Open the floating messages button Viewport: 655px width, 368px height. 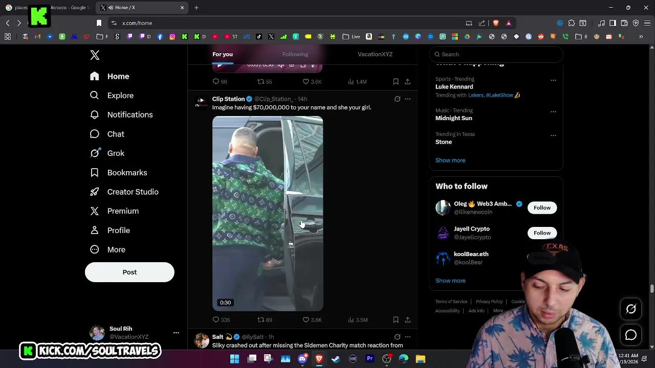[x=631, y=335]
